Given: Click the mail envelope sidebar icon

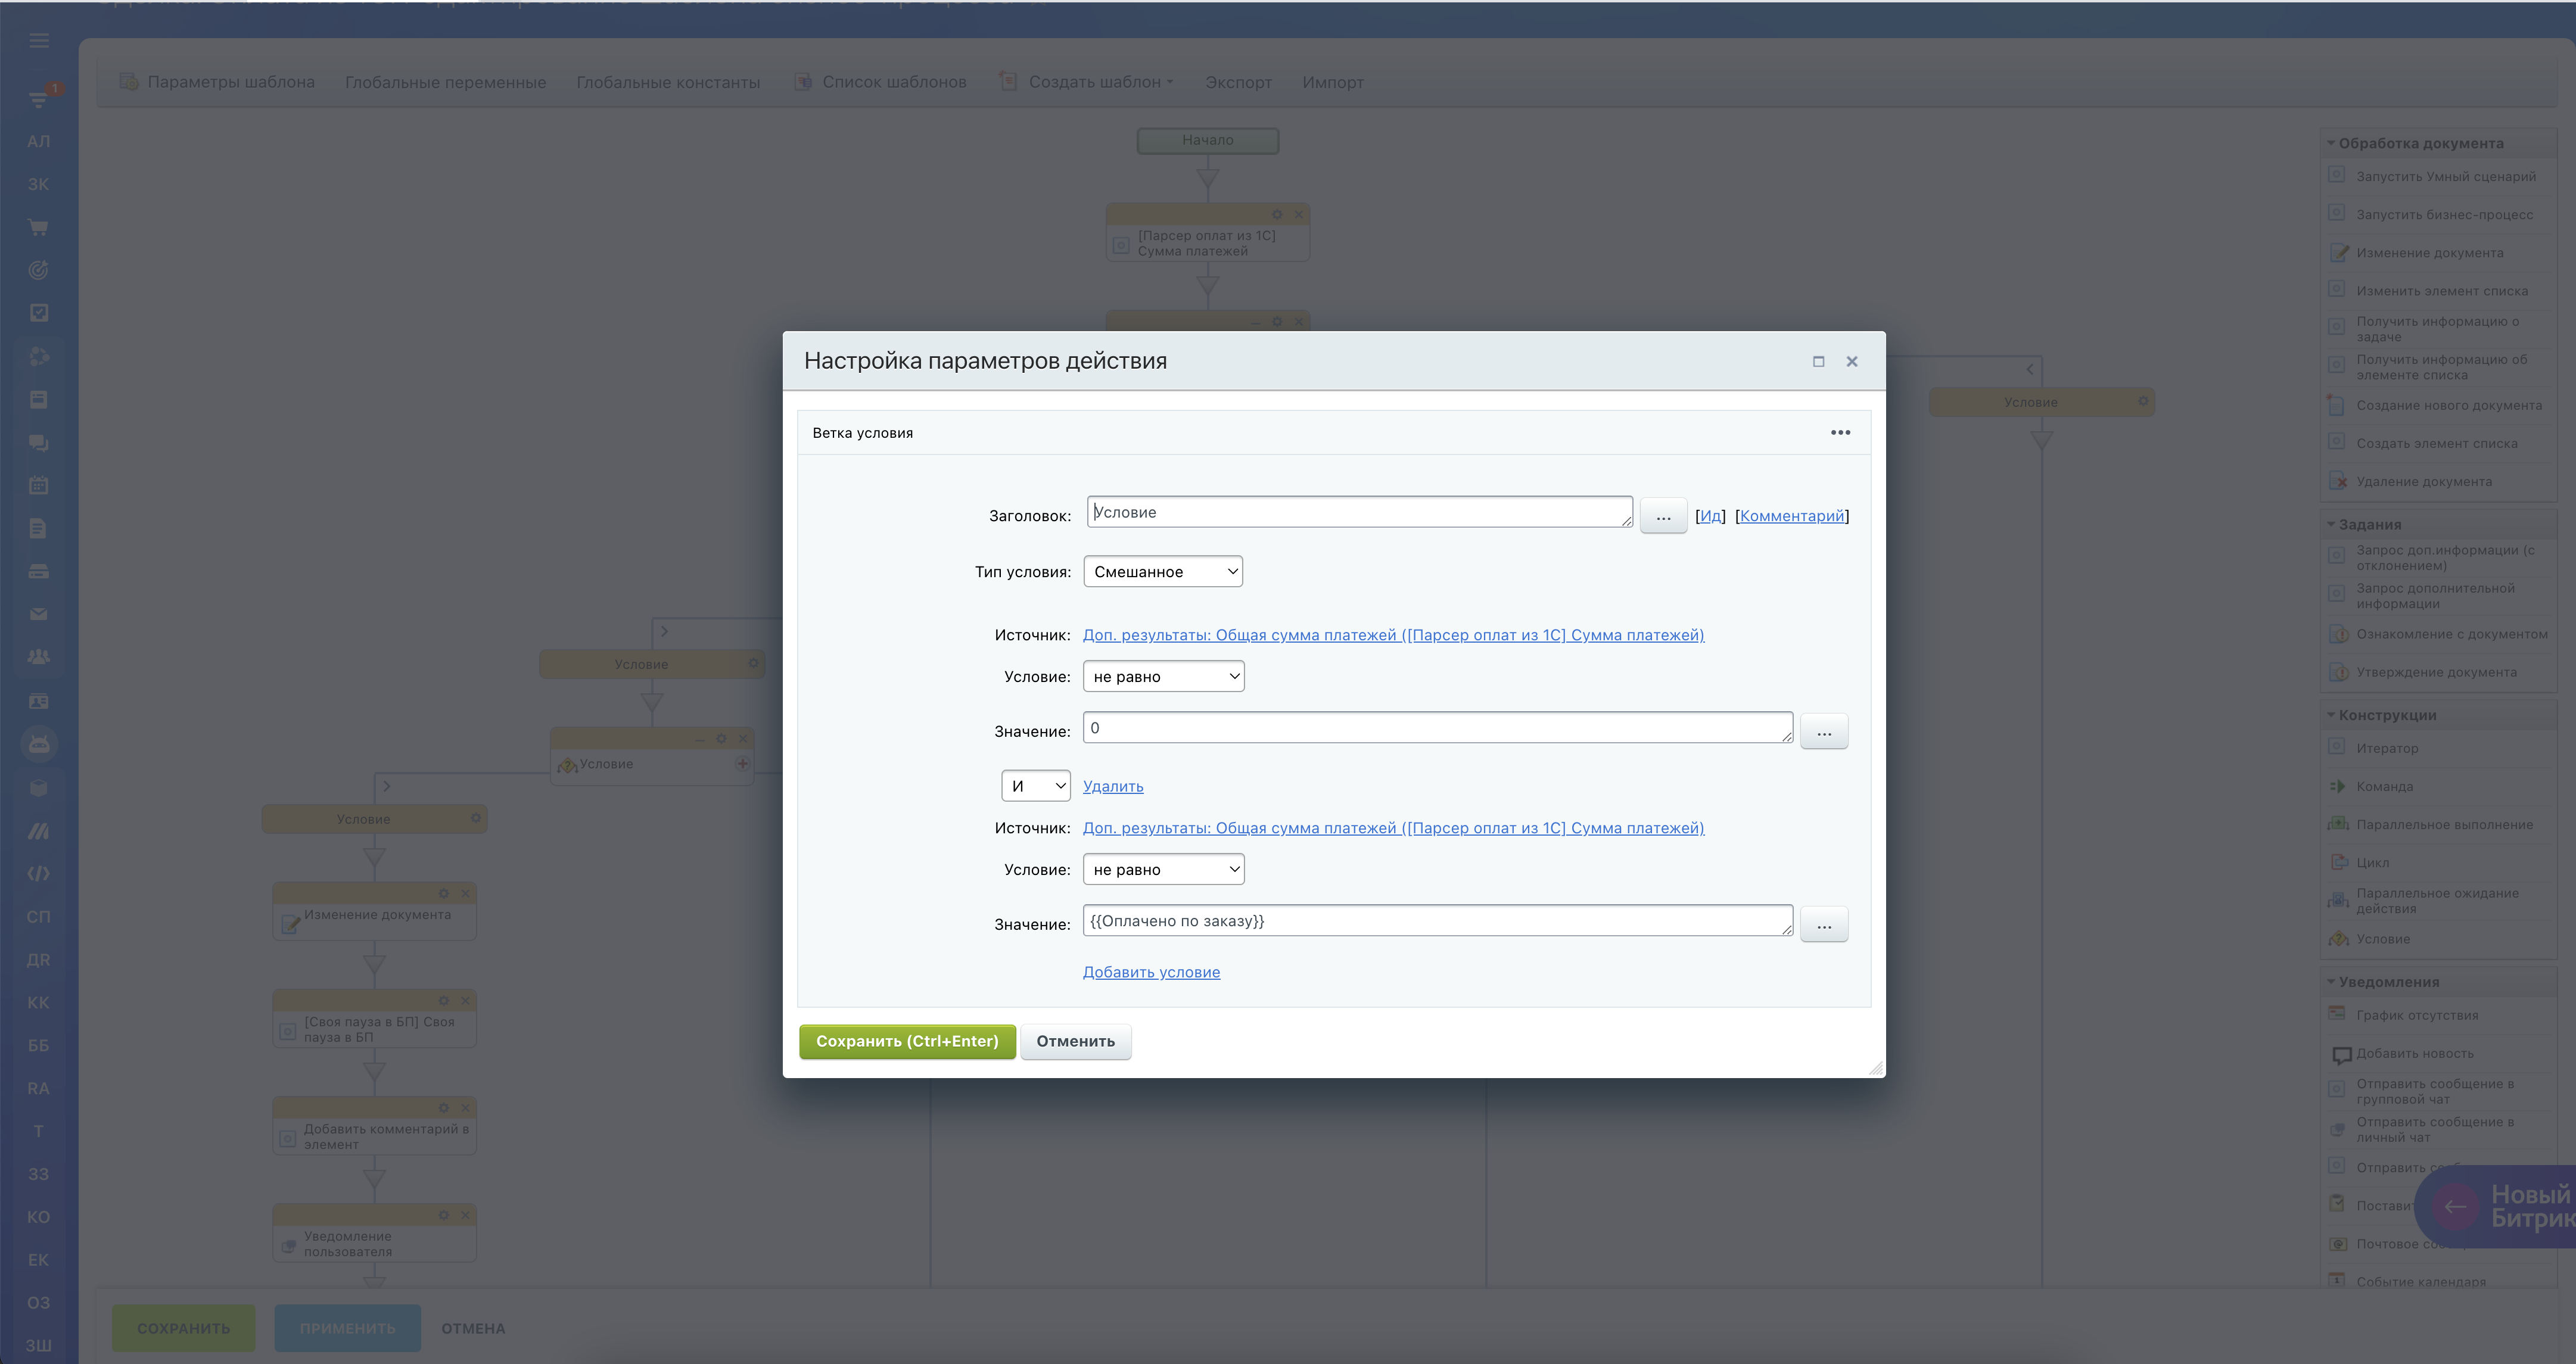Looking at the screenshot, I should 39,614.
